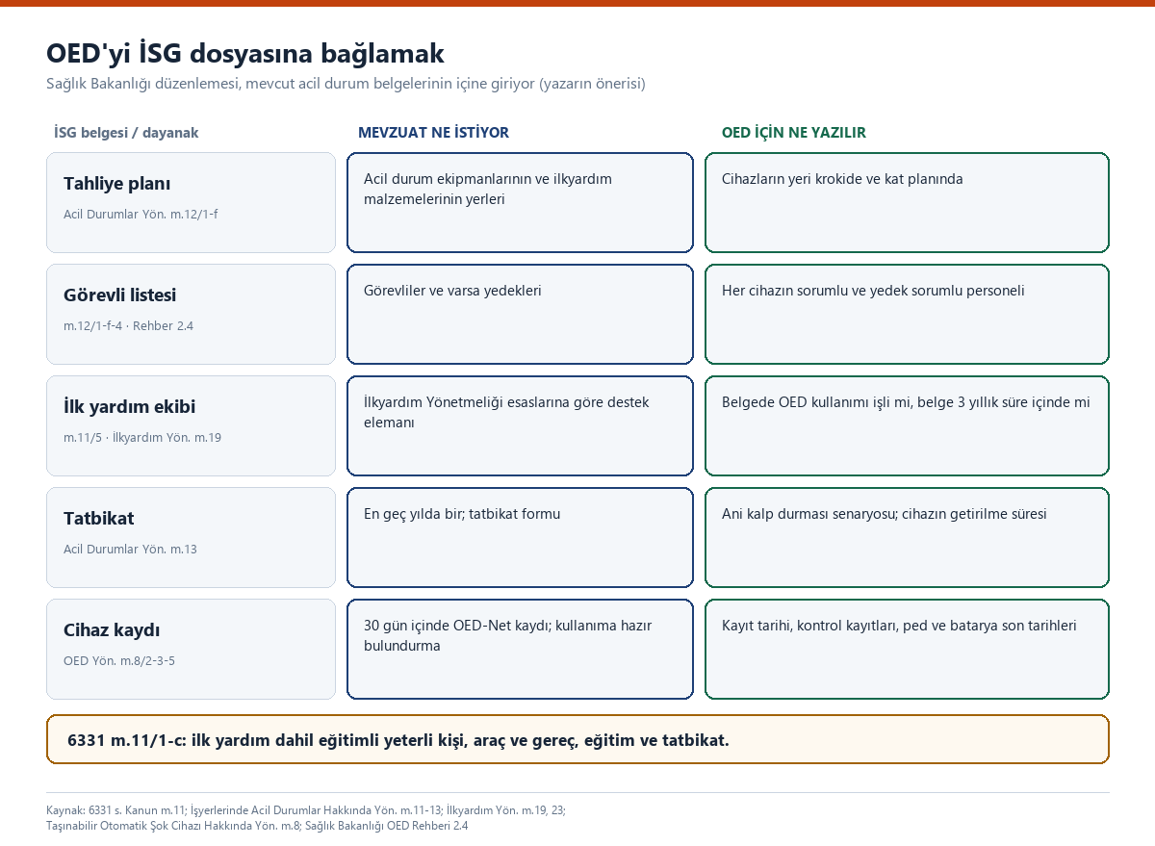Click text "Cihazların yeri krokide ve kat planında"

(x=842, y=179)
